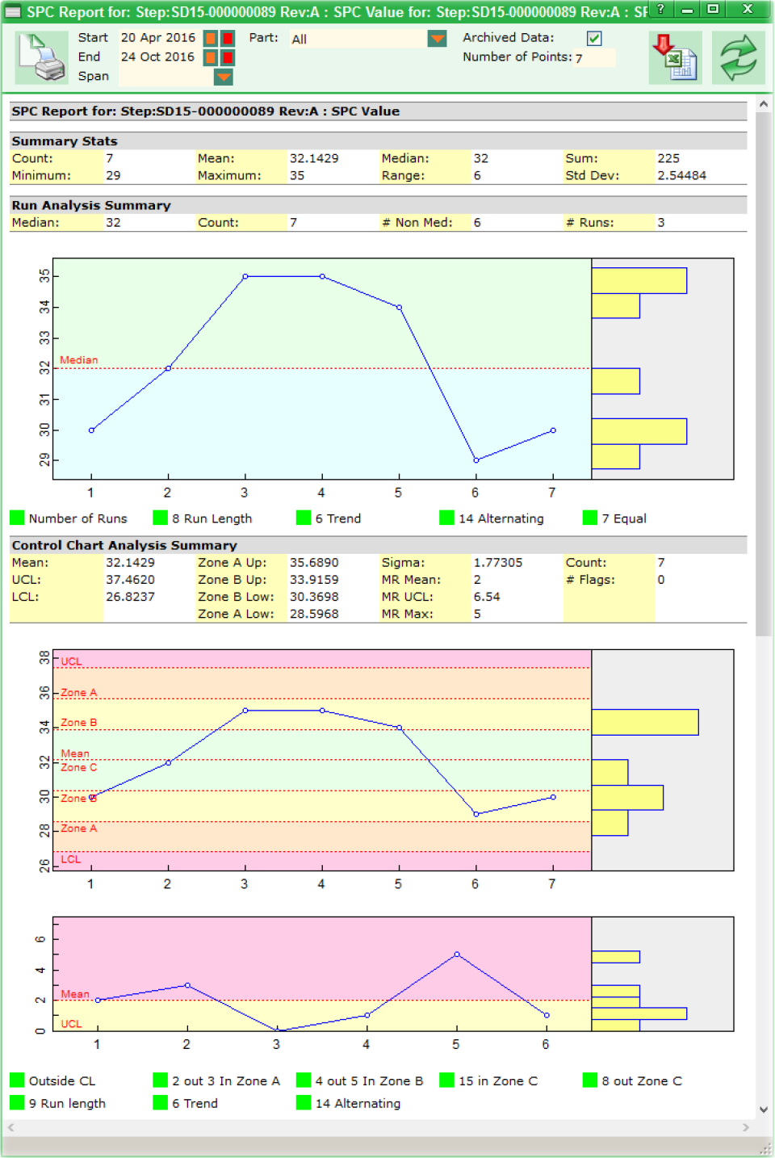Image resolution: width=775 pixels, height=1158 pixels.
Task: Print the SPC report
Action: tap(42, 57)
